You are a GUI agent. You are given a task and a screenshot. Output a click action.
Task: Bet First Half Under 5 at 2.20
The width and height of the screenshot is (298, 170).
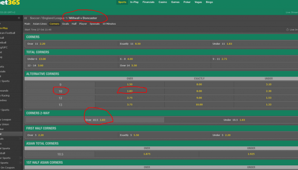pos(255,135)
